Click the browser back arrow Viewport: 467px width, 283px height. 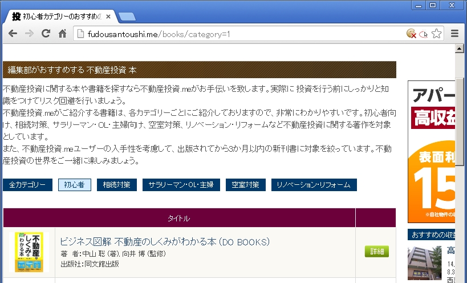coord(12,34)
